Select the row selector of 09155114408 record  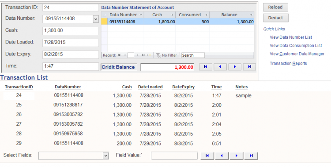(x=104, y=22)
